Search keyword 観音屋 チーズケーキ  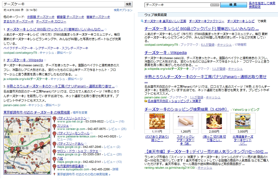[x=71, y=17]
